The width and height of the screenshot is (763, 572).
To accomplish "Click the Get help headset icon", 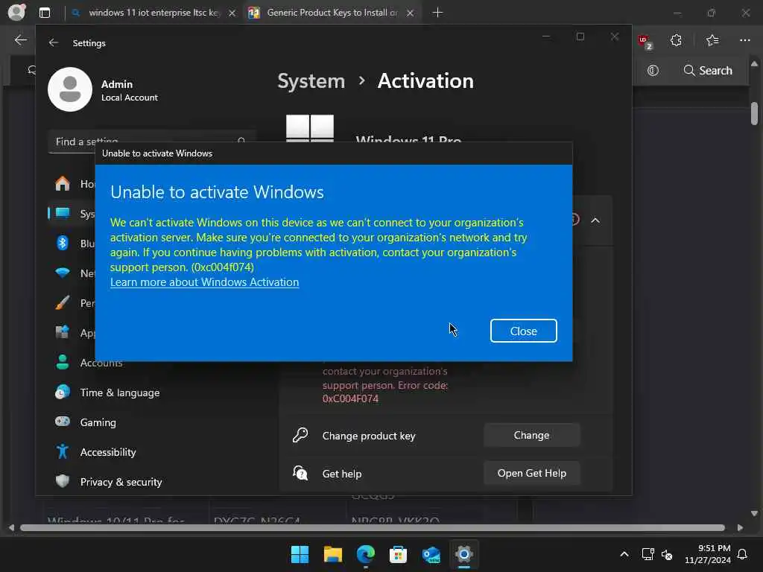I will point(300,473).
